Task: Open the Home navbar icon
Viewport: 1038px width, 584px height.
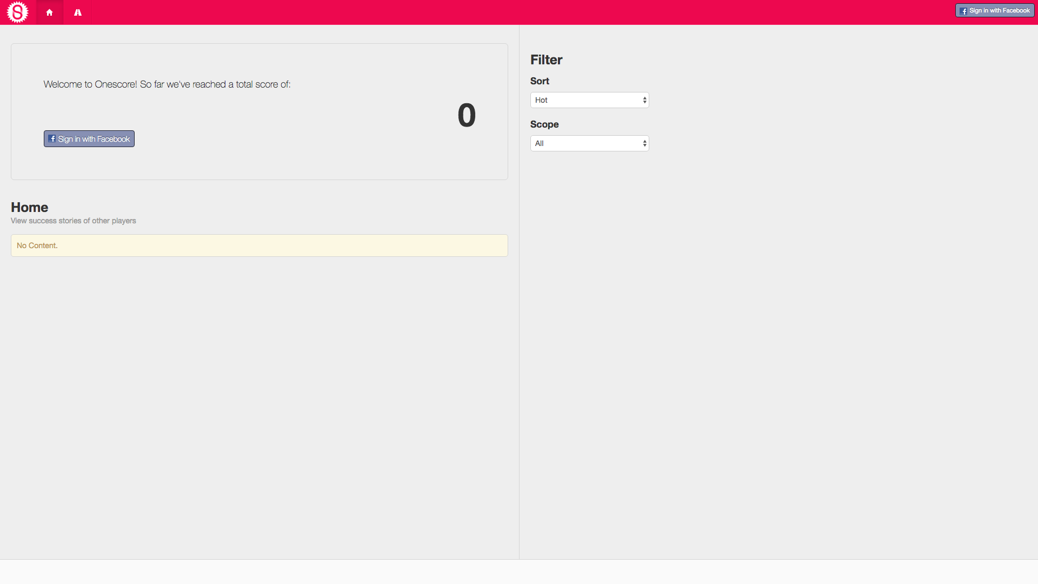Action: (x=49, y=12)
